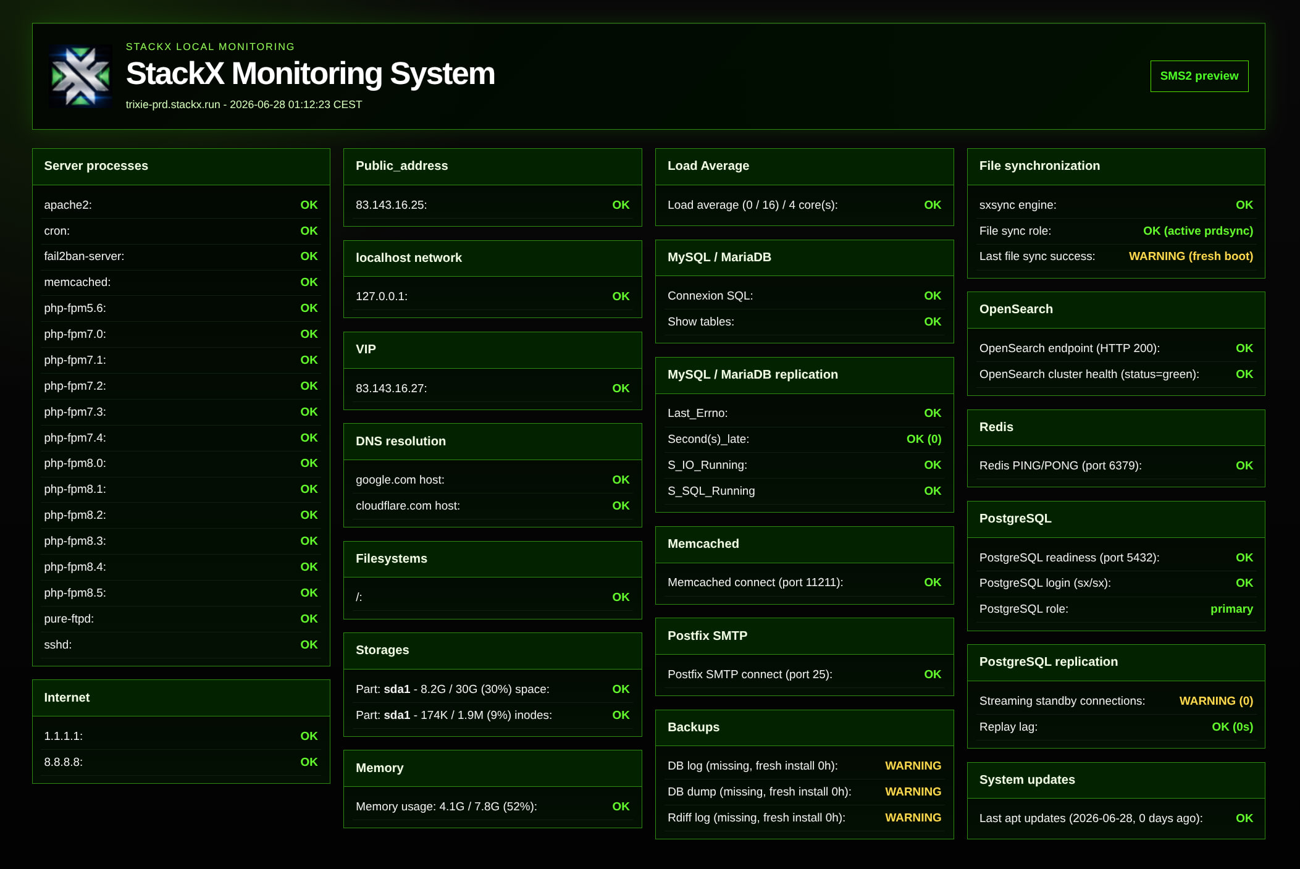The image size is (1300, 869).
Task: Select the S_IO_Running row
Action: pyautogui.click(x=805, y=465)
